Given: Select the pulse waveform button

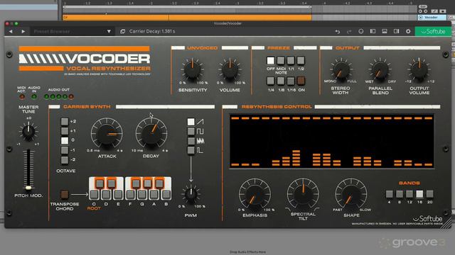Looking at the screenshot, I should pos(191,150).
